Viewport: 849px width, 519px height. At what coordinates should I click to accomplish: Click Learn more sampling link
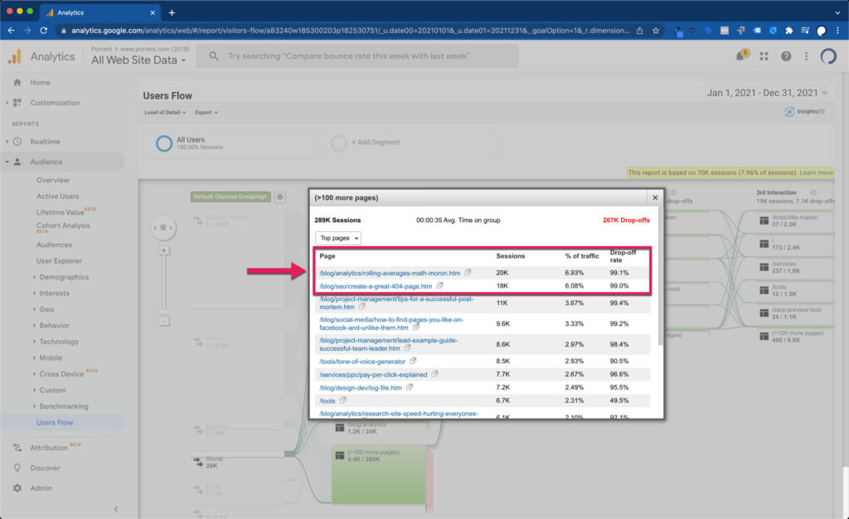[x=816, y=172]
